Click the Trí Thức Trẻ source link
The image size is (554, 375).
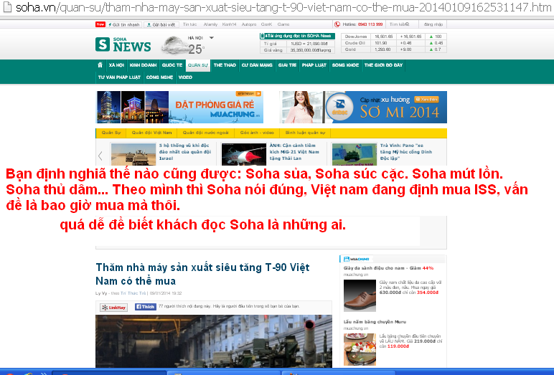pyautogui.click(x=133, y=293)
